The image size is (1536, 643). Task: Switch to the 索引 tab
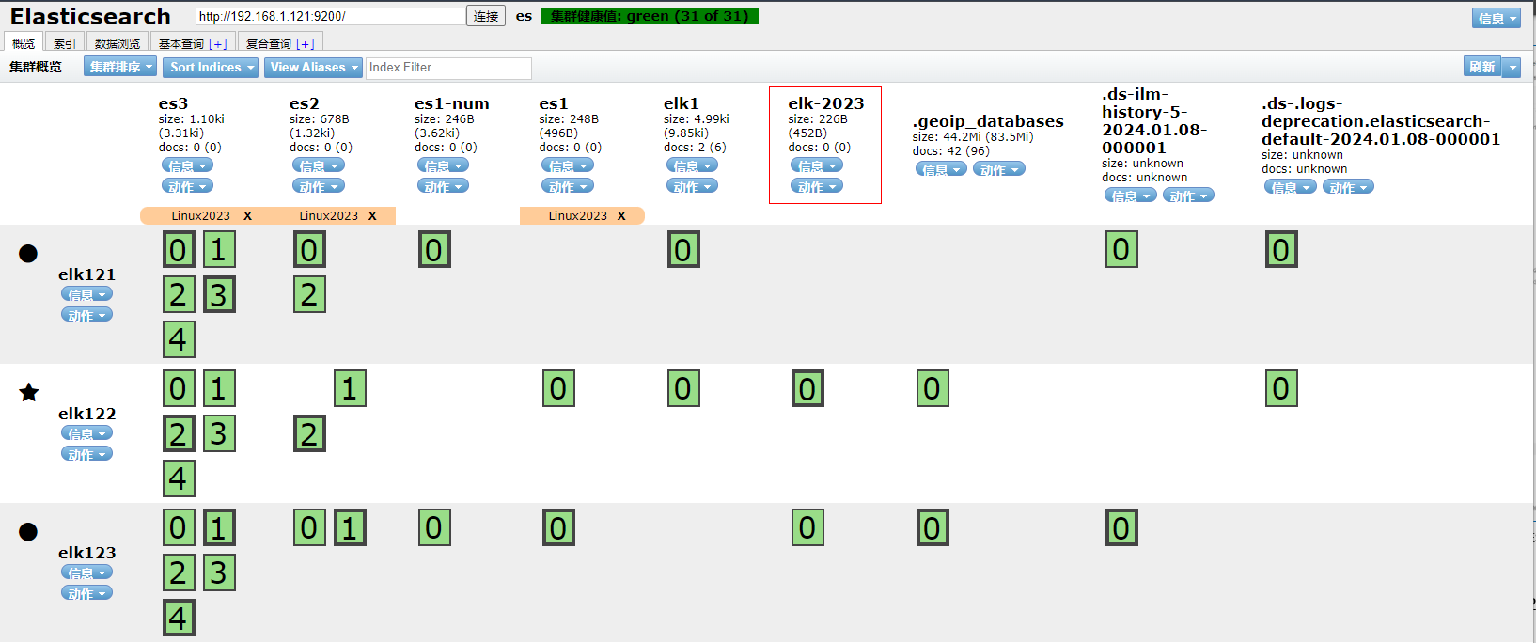(64, 43)
